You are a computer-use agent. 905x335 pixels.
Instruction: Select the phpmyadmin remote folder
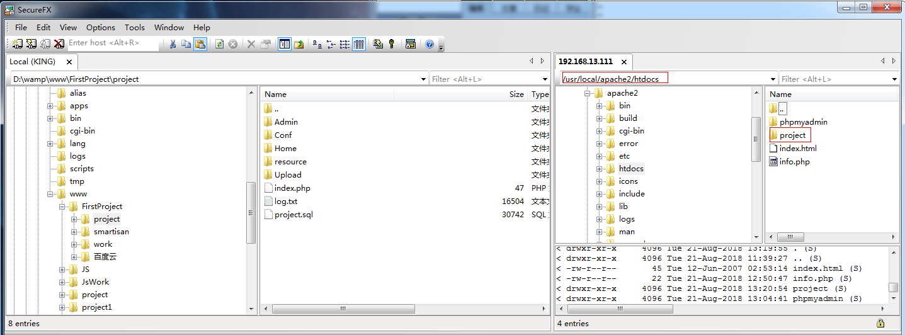pyautogui.click(x=799, y=122)
